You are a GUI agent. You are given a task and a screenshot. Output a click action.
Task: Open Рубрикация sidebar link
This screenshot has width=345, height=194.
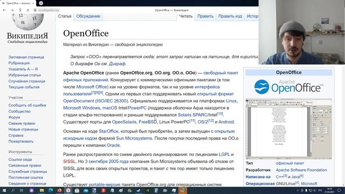point(19,63)
